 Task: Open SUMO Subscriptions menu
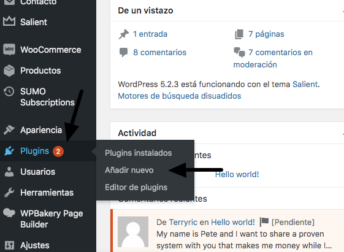[47, 97]
